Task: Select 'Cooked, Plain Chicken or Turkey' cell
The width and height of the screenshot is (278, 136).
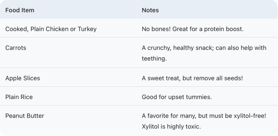Action: [51, 29]
